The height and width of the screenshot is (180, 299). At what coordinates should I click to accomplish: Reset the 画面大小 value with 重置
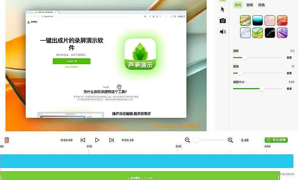pyautogui.click(x=289, y=89)
